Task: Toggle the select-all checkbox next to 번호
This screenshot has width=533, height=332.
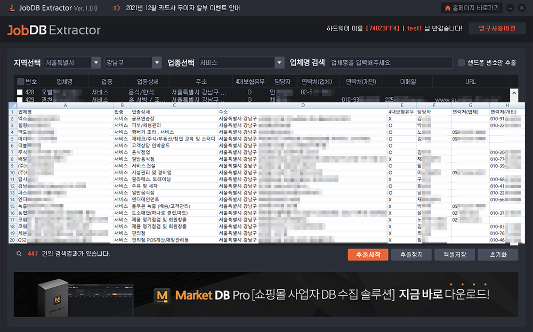Action: pos(20,82)
